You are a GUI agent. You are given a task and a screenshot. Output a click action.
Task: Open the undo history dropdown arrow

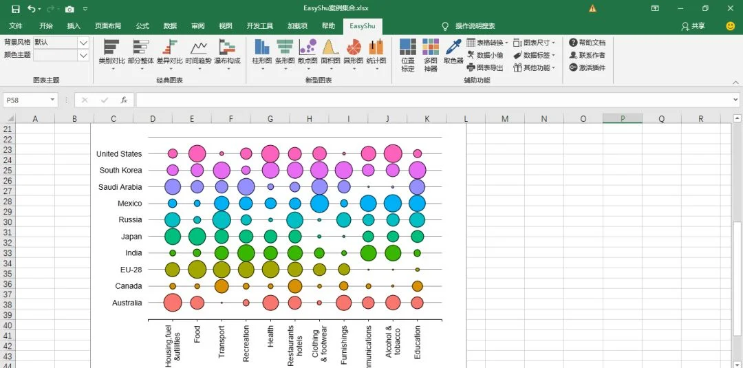[x=39, y=8]
